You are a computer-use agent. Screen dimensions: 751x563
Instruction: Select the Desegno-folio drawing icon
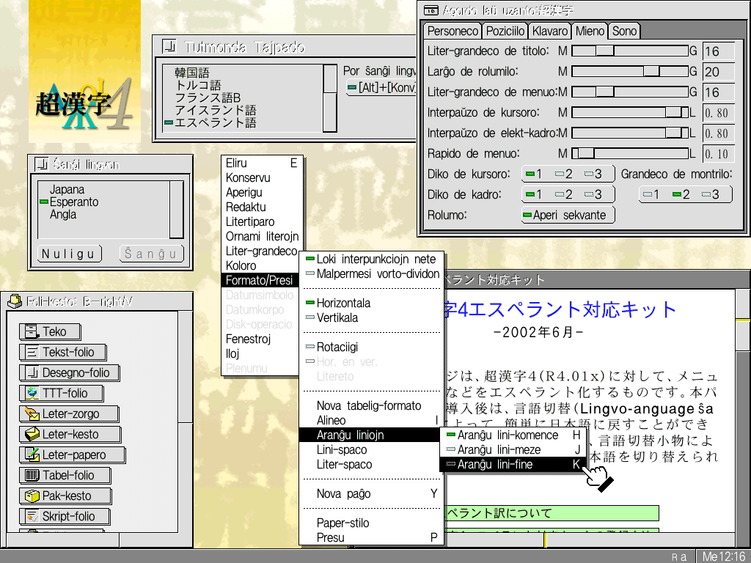click(32, 372)
